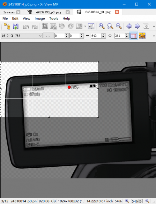The image size is (156, 204).
Task: Click the selection Y position field
Action: tap(75, 36)
